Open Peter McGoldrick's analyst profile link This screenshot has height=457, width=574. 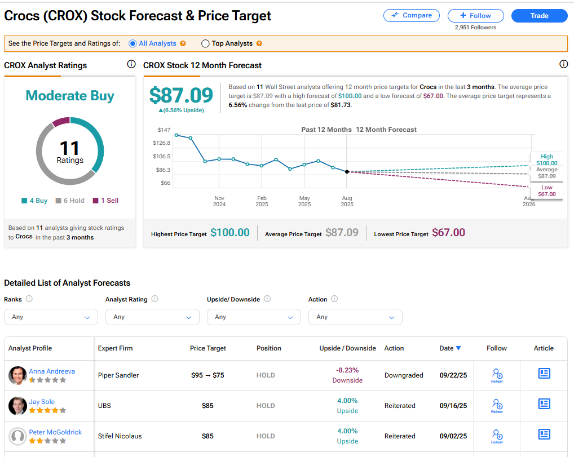(55, 432)
